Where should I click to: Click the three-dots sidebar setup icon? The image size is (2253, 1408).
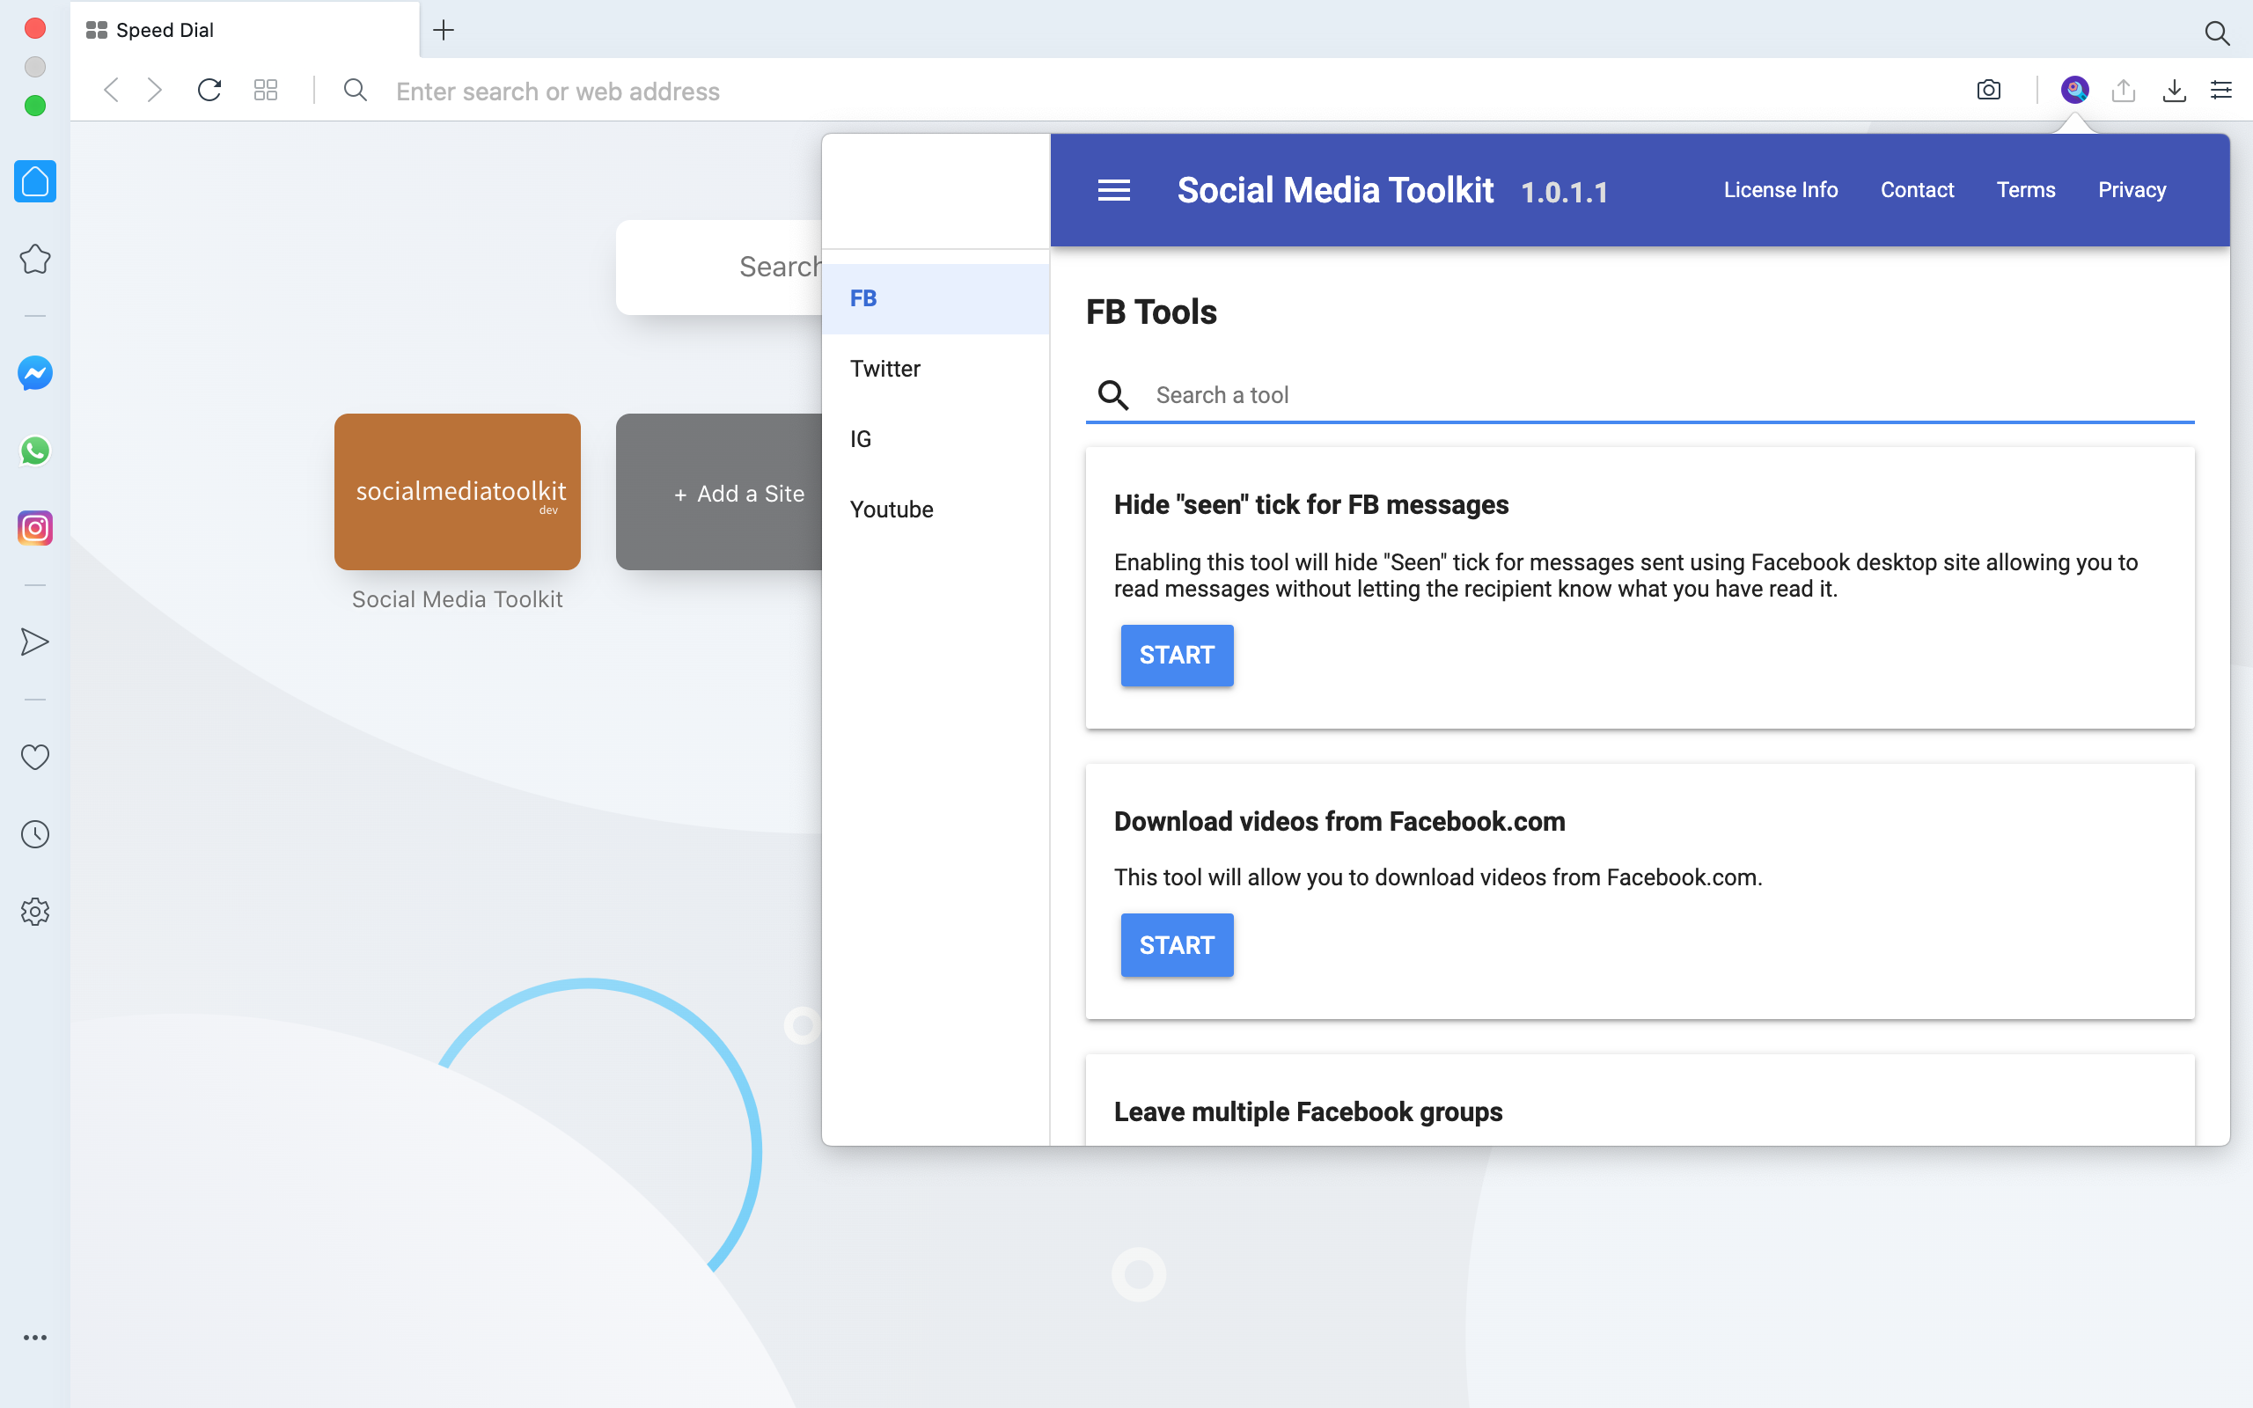[35, 1338]
